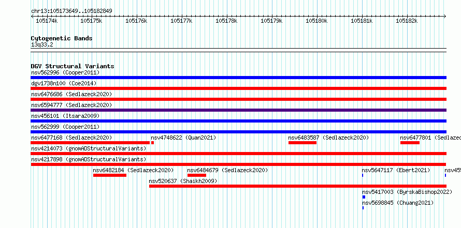Click the small red mark under nsv4748622
Image resolution: width=461 pixels, height=228 pixels.
pyautogui.click(x=153, y=143)
